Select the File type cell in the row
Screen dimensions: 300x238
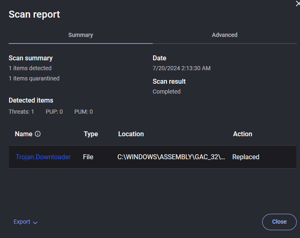coord(88,157)
